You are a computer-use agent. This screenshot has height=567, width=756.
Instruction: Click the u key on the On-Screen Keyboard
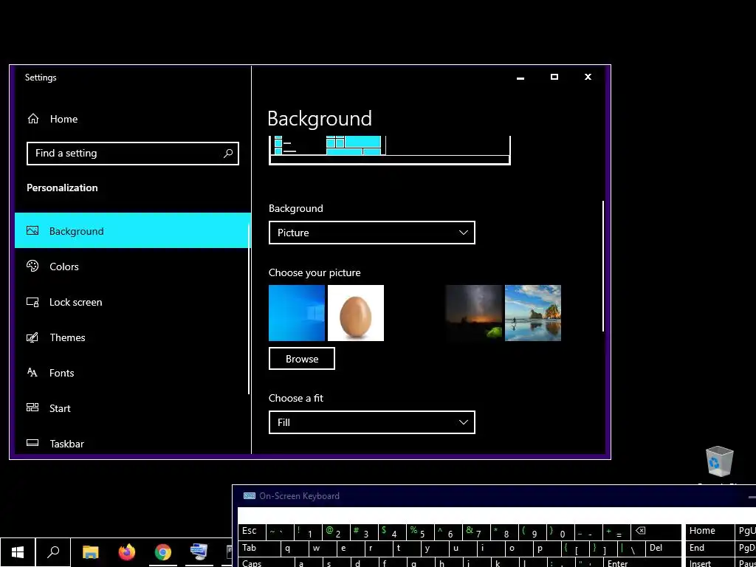(x=462, y=549)
